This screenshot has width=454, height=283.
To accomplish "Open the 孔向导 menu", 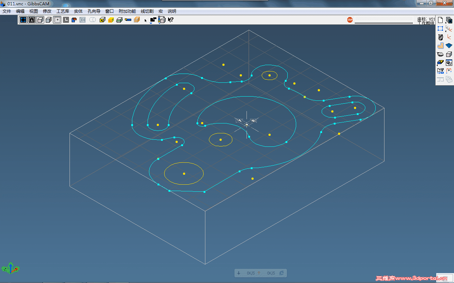I will tap(93, 11).
